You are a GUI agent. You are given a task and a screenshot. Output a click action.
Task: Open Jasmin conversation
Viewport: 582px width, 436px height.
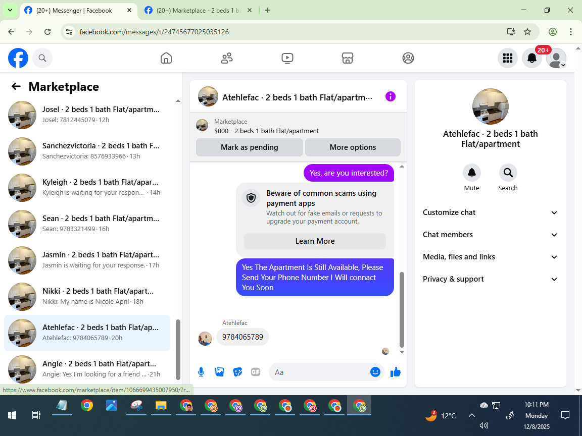87,260
